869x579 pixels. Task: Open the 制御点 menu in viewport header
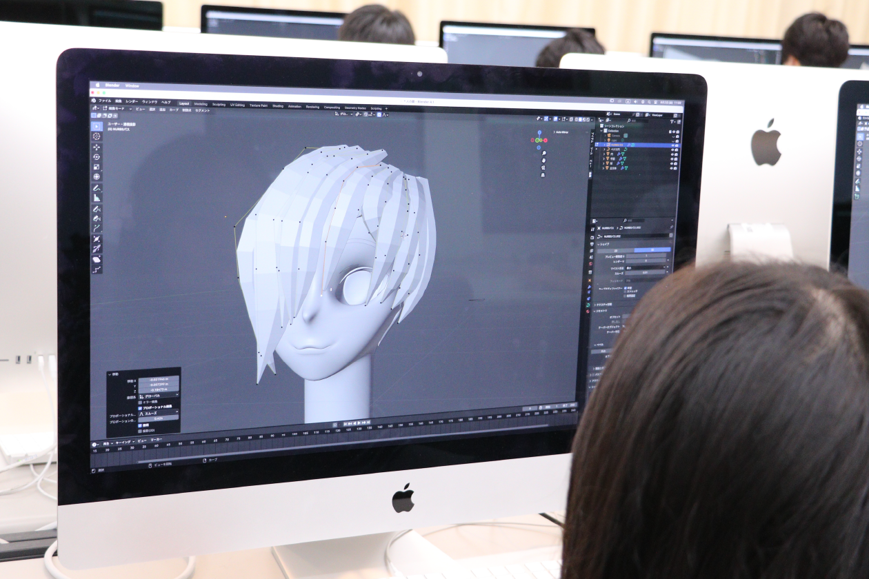tap(187, 110)
